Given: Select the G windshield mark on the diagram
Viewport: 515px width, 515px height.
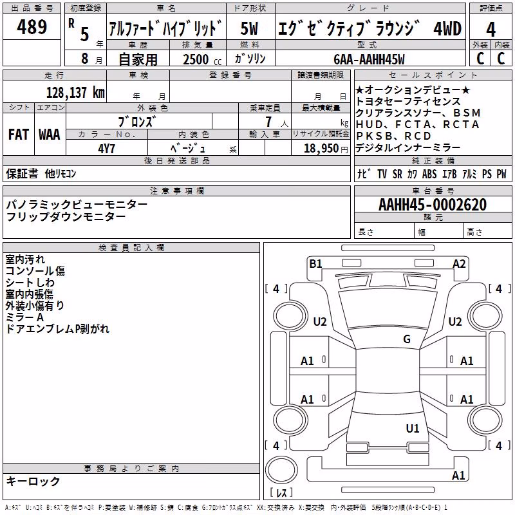Looking at the screenshot, I should tap(407, 339).
